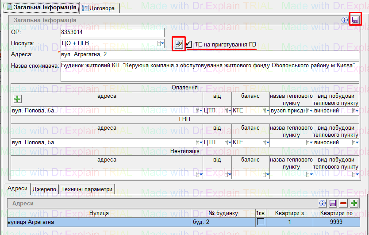Click the red minus icon in Адреси panel
The height and width of the screenshot is (235, 369).
[343, 203]
